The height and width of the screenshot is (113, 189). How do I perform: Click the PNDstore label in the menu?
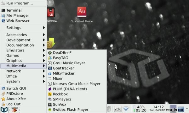click(x=14, y=94)
